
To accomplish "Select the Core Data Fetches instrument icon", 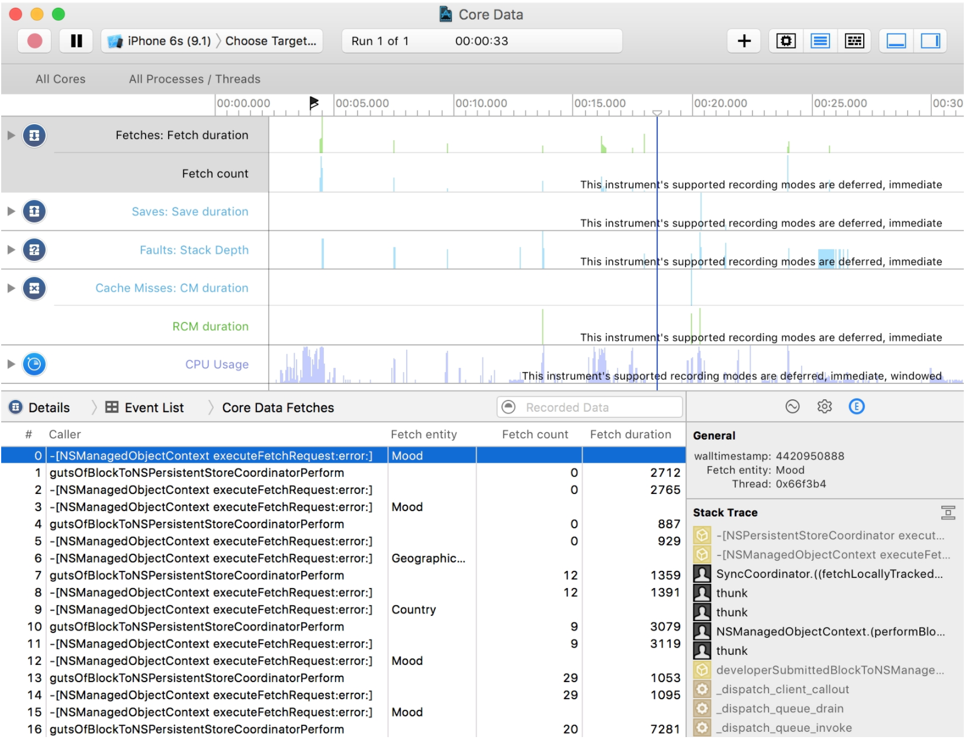I will click(x=34, y=135).
